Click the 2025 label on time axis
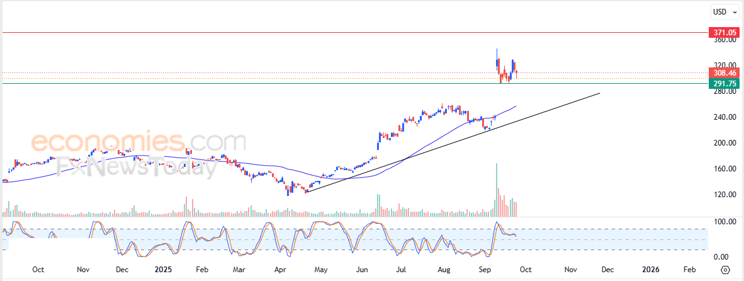This screenshot has height=281, width=744. click(163, 270)
